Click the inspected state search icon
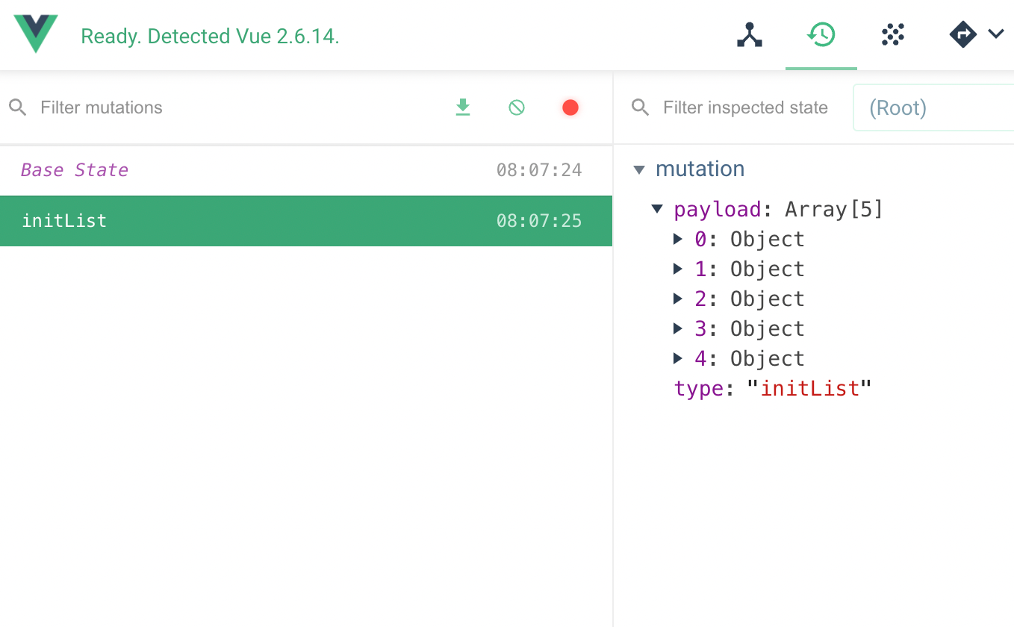Screen dimensions: 1014x627 click(x=641, y=107)
